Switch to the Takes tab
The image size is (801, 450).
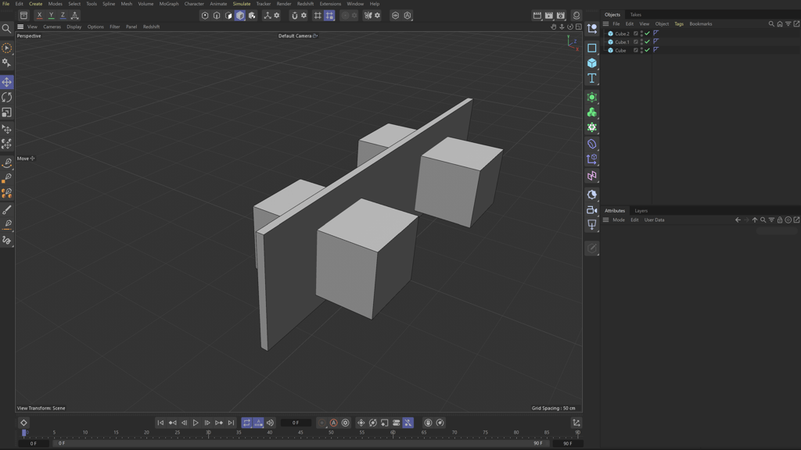point(635,15)
